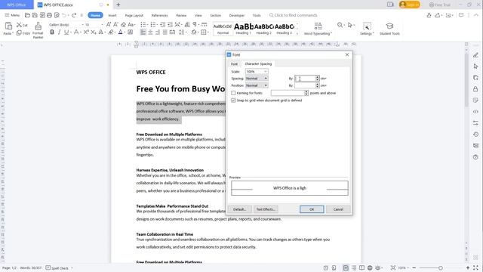Image resolution: width=483 pixels, height=272 pixels.
Task: Click the Format Painter tool
Action: pos(38,30)
